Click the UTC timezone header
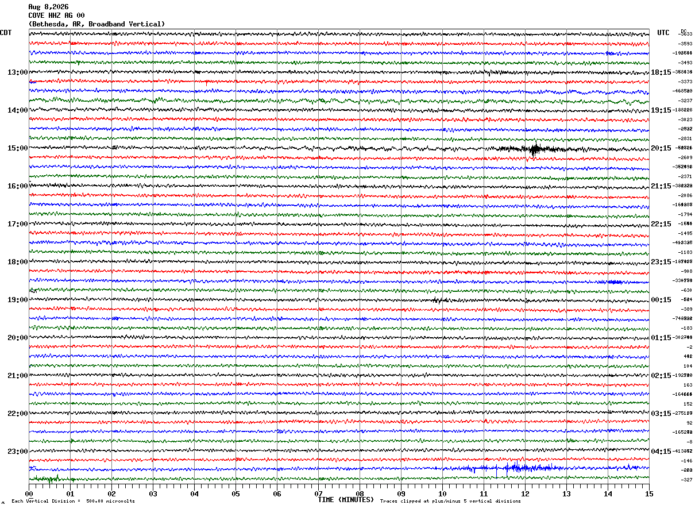 [x=663, y=33]
